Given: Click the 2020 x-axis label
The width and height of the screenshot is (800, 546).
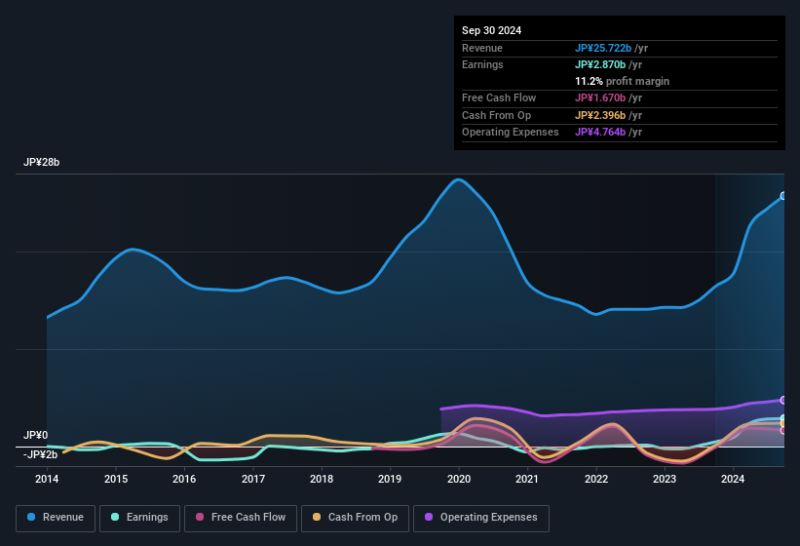Looking at the screenshot, I should click(x=459, y=479).
